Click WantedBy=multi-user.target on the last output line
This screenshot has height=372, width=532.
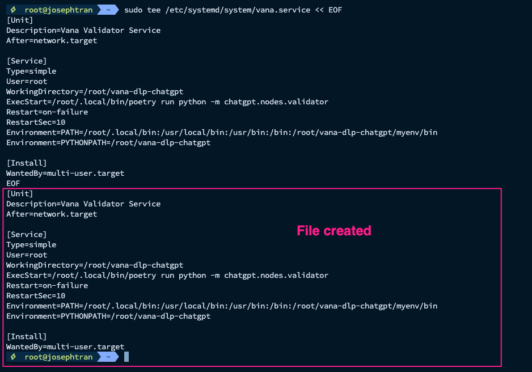click(x=65, y=346)
